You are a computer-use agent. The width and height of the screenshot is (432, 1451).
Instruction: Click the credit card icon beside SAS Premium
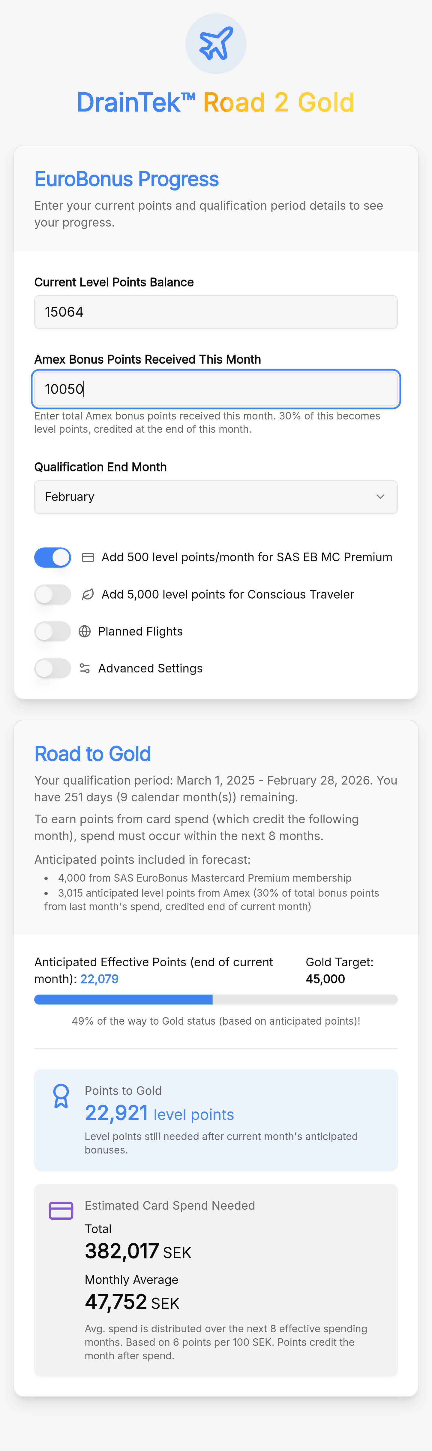[x=88, y=558]
